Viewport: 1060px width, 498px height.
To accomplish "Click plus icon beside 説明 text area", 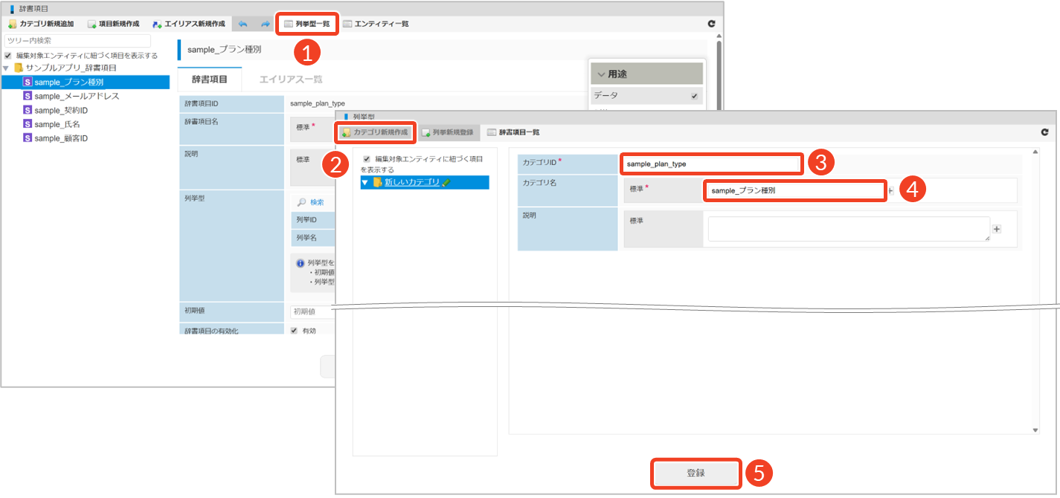I will pos(997,229).
